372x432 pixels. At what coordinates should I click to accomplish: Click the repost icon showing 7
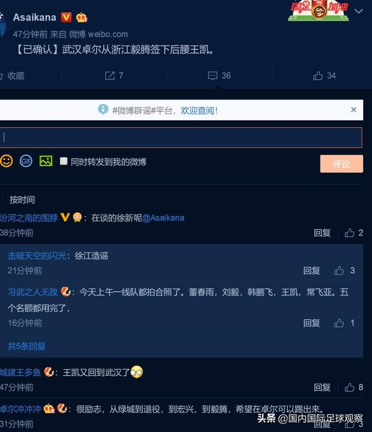114,76
